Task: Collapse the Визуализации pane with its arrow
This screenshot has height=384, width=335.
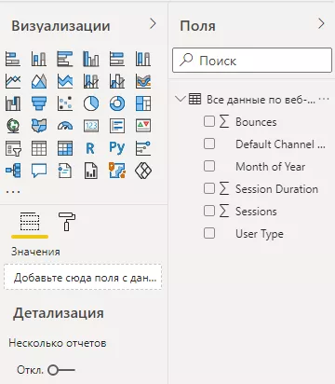Action: coord(153,23)
